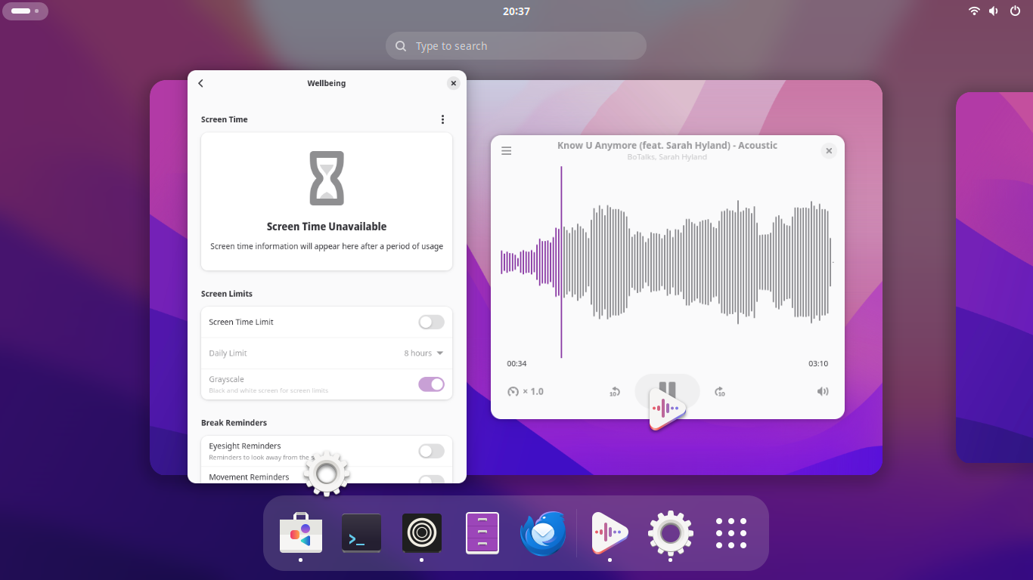Viewport: 1033px width, 580px height.
Task: Click the total duration "03:10"
Action: 818,363
